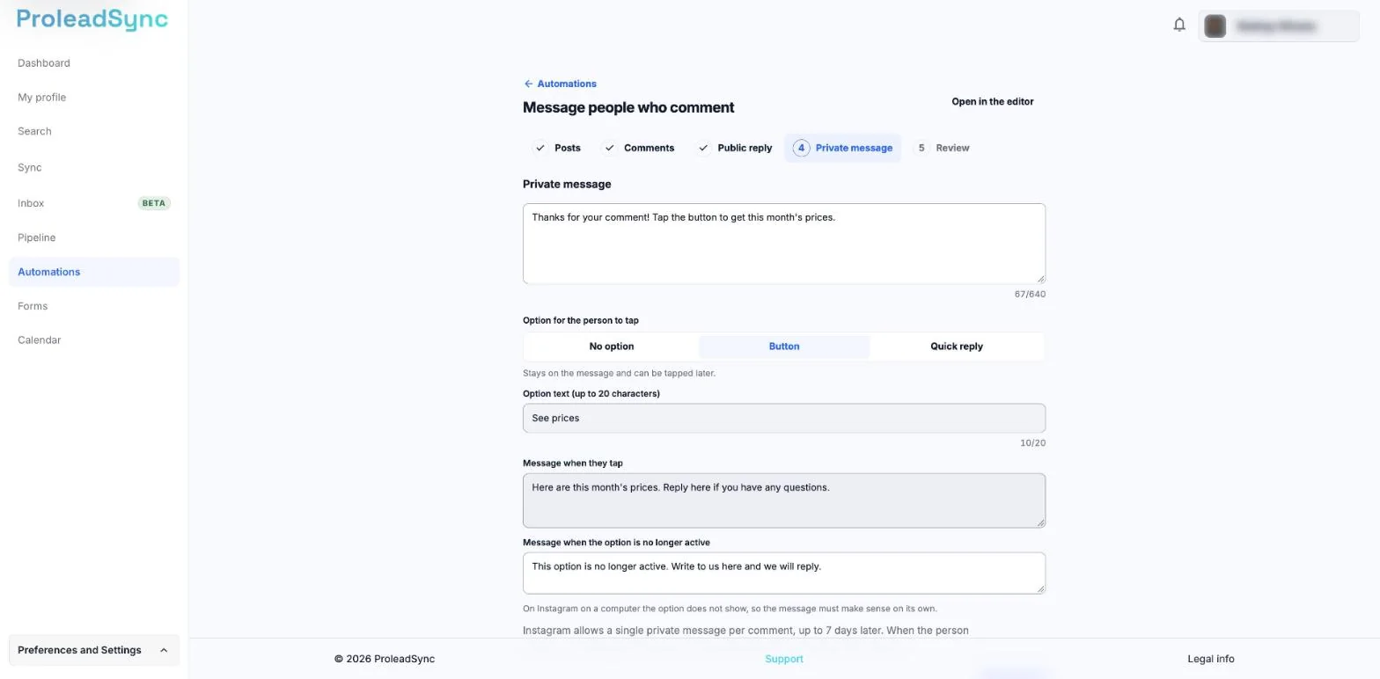Open Automations in the sidebar
This screenshot has width=1380, height=679.
coord(94,272)
